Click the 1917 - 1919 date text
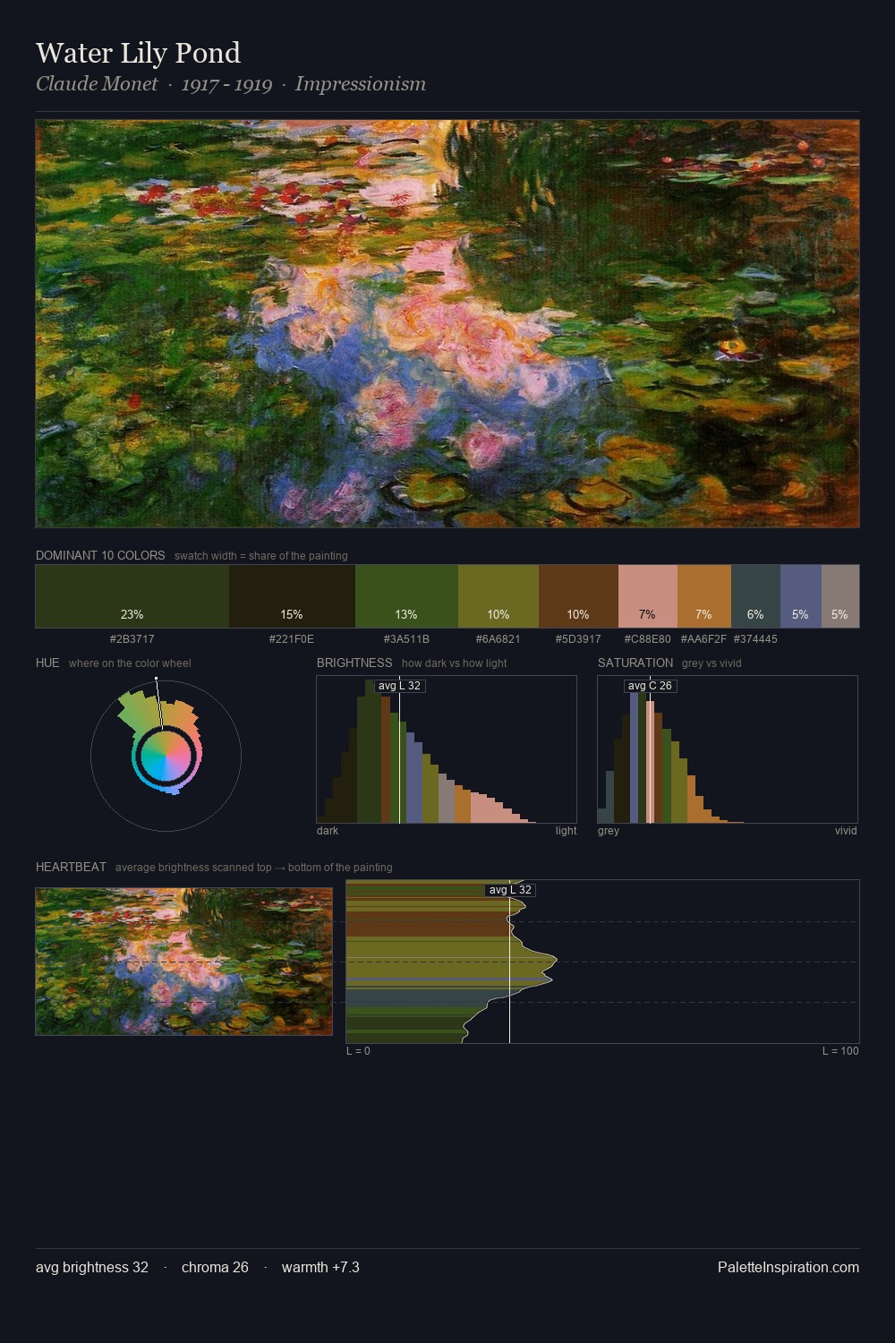895x1343 pixels. point(226,84)
